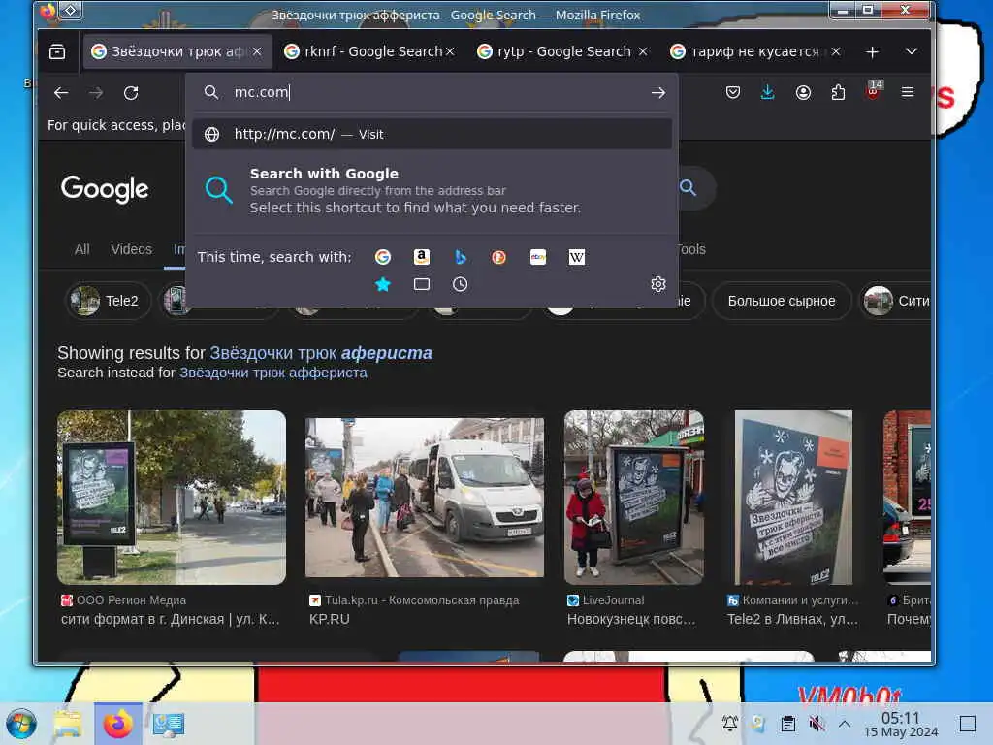Close the тариф не кусается tab

click(x=836, y=52)
